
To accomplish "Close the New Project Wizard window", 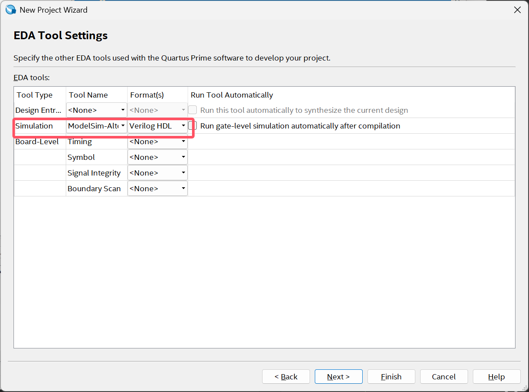I will click(517, 10).
